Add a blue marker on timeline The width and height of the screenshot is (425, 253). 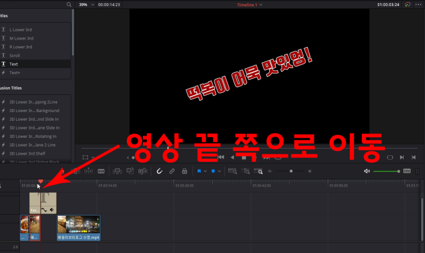(x=213, y=171)
